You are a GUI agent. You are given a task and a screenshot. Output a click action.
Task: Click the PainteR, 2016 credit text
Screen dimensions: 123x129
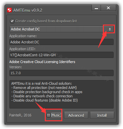click(20, 115)
